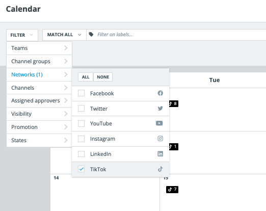Click the NONE networks button
This screenshot has height=211, width=266.
(103, 77)
